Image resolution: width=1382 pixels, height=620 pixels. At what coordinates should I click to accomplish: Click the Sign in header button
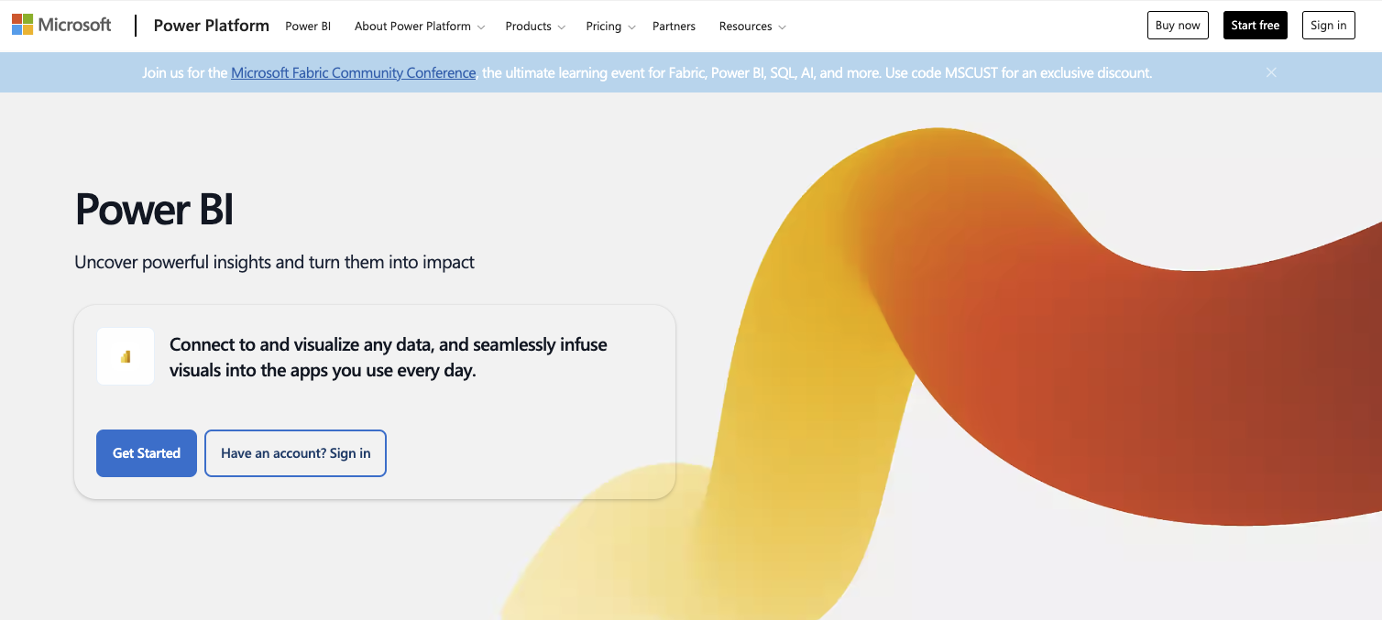point(1328,25)
